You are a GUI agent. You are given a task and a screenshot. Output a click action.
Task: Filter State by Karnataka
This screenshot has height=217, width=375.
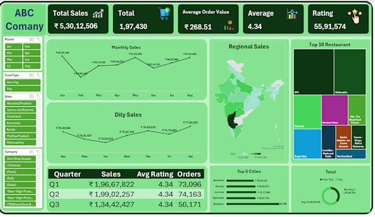click(20, 123)
